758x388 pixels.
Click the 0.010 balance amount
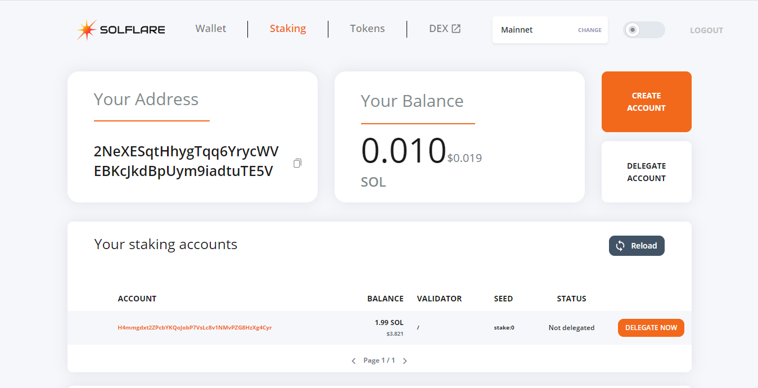tap(403, 151)
